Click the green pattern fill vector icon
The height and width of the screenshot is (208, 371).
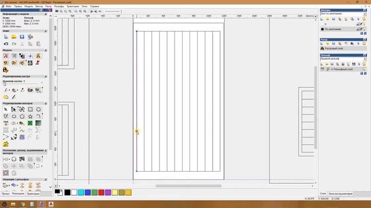[30, 123]
